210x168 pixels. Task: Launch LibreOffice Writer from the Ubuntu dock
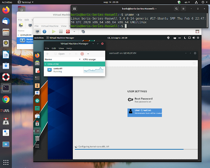[6, 54]
